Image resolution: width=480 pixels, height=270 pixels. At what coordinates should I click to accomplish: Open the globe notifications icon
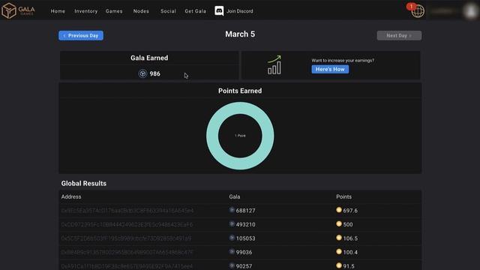click(x=418, y=11)
